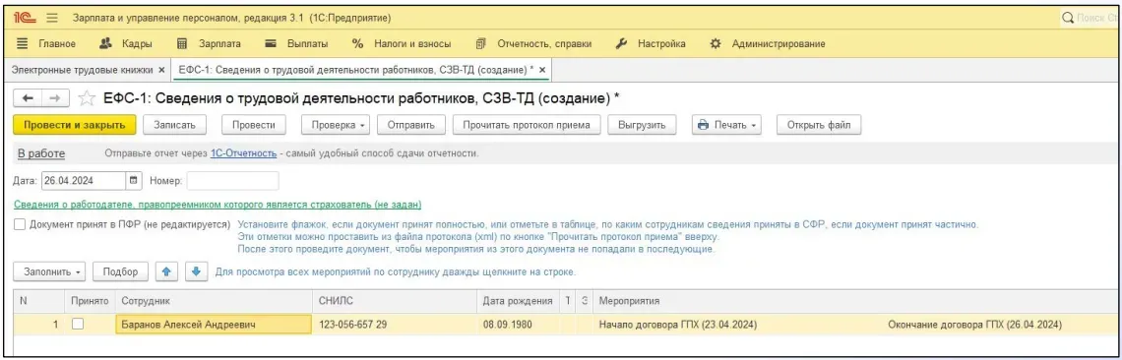Go back with the left arrow
Viewport: 1122px width, 360px height.
pyautogui.click(x=29, y=98)
